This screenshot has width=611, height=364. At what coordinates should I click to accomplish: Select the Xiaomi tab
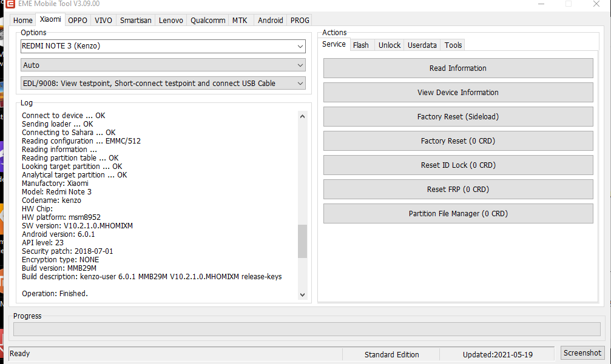pos(50,19)
